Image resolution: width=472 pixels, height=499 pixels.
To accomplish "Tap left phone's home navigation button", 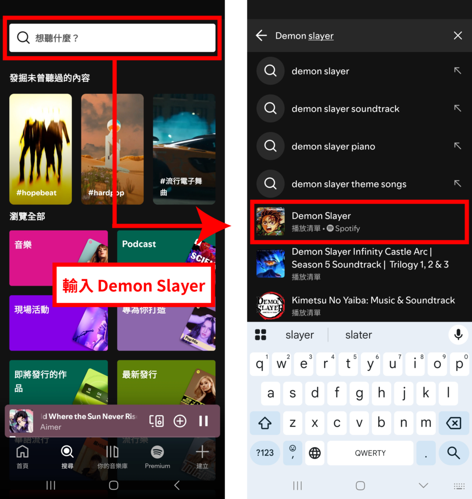I will tap(113, 485).
